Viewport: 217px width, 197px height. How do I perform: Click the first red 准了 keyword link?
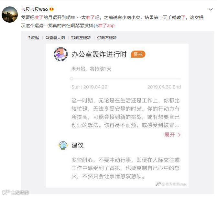pos(39,17)
